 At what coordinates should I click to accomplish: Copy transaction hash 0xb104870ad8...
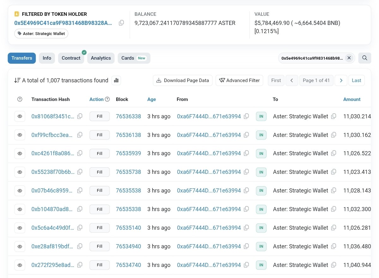pyautogui.click(x=80, y=209)
